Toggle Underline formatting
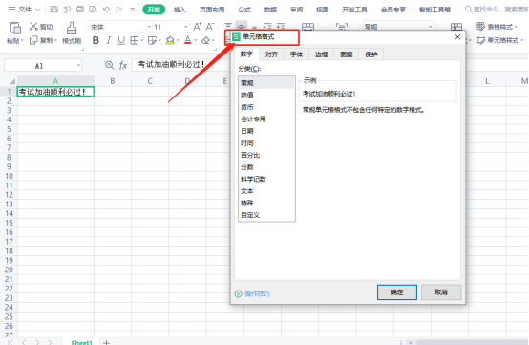 click(x=121, y=40)
